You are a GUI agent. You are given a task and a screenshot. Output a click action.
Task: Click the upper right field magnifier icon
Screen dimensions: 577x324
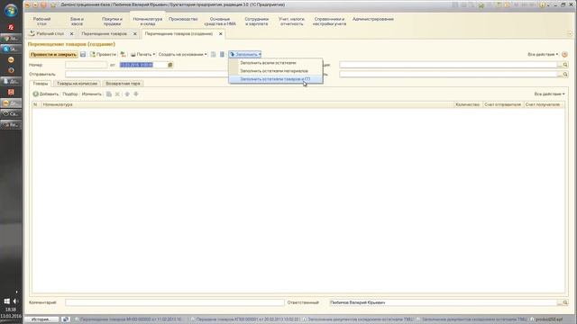[565, 65]
